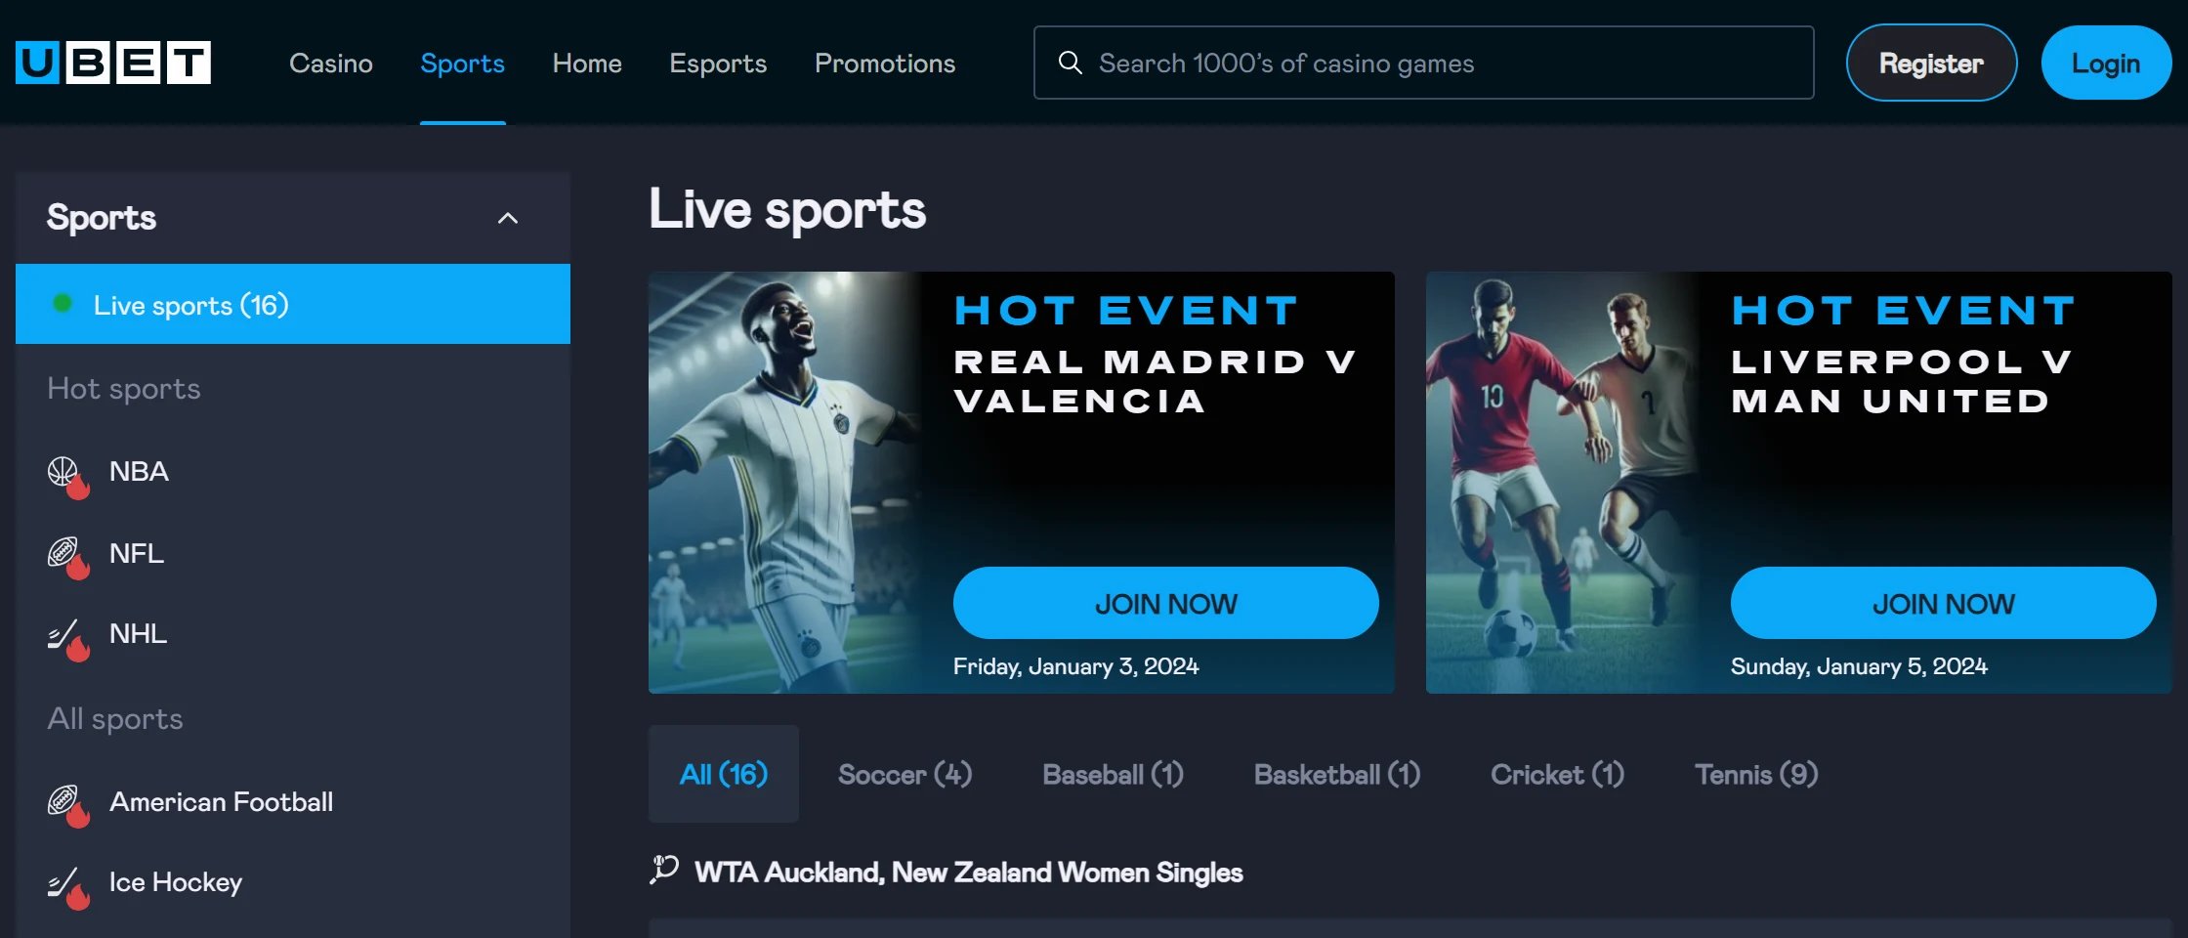The height and width of the screenshot is (938, 2188).
Task: Click the NBA basketball icon
Action: (67, 476)
